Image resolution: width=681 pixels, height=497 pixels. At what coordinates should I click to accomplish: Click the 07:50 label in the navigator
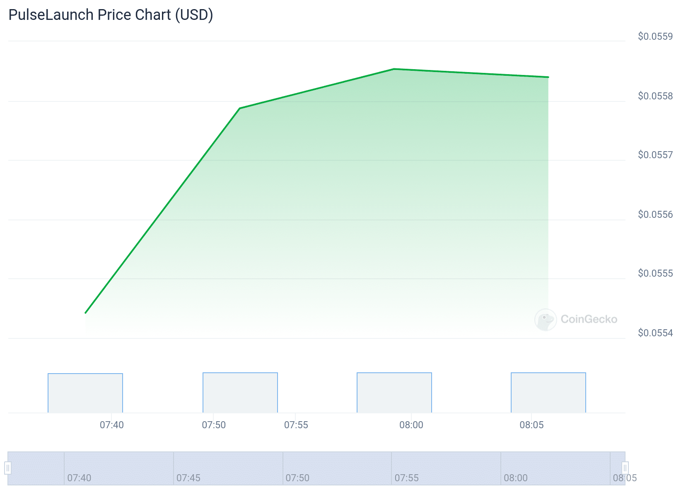coord(297,478)
